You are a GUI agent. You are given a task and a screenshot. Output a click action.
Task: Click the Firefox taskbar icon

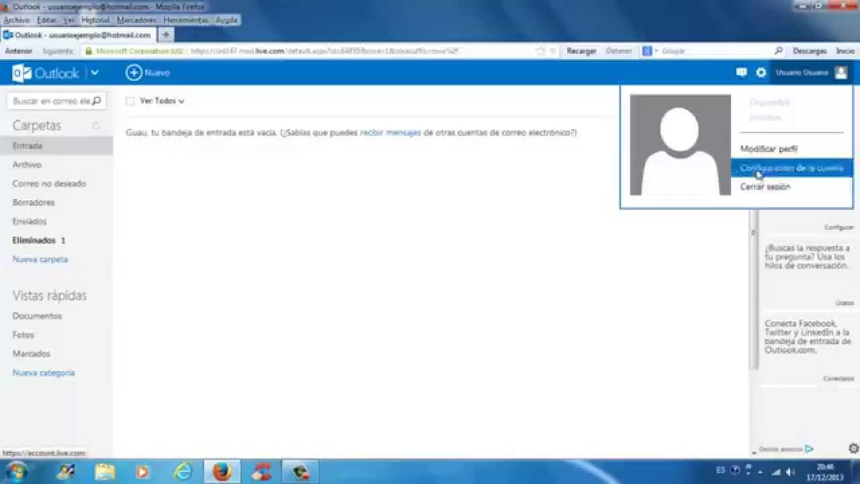pyautogui.click(x=221, y=472)
